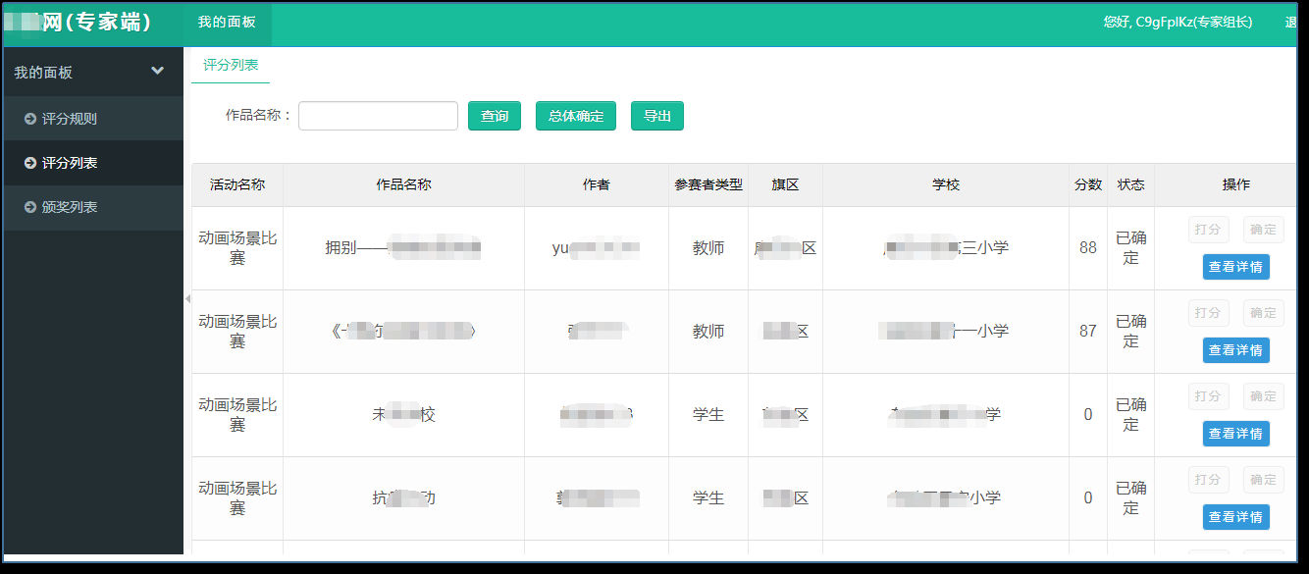This screenshot has width=1309, height=574.
Task: Open 查看详情 for the last 学生 entry
Action: click(1235, 517)
